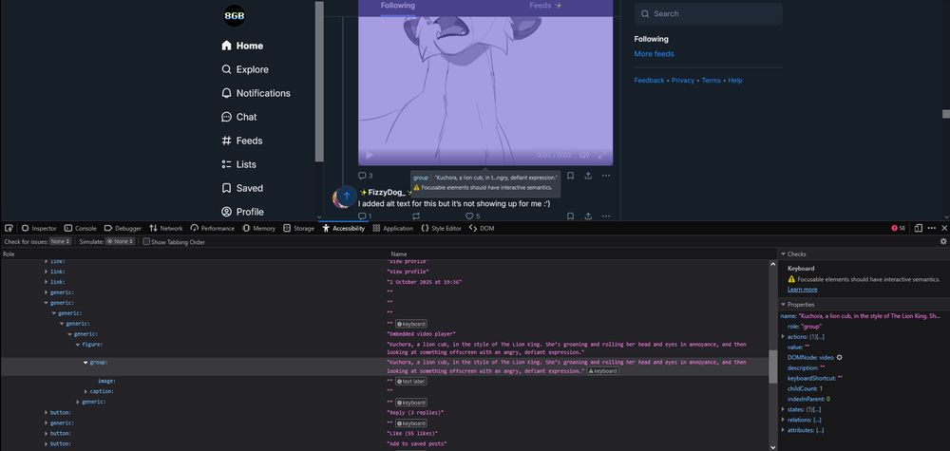Expand the actions property
The width and height of the screenshot is (950, 451).
(784, 336)
